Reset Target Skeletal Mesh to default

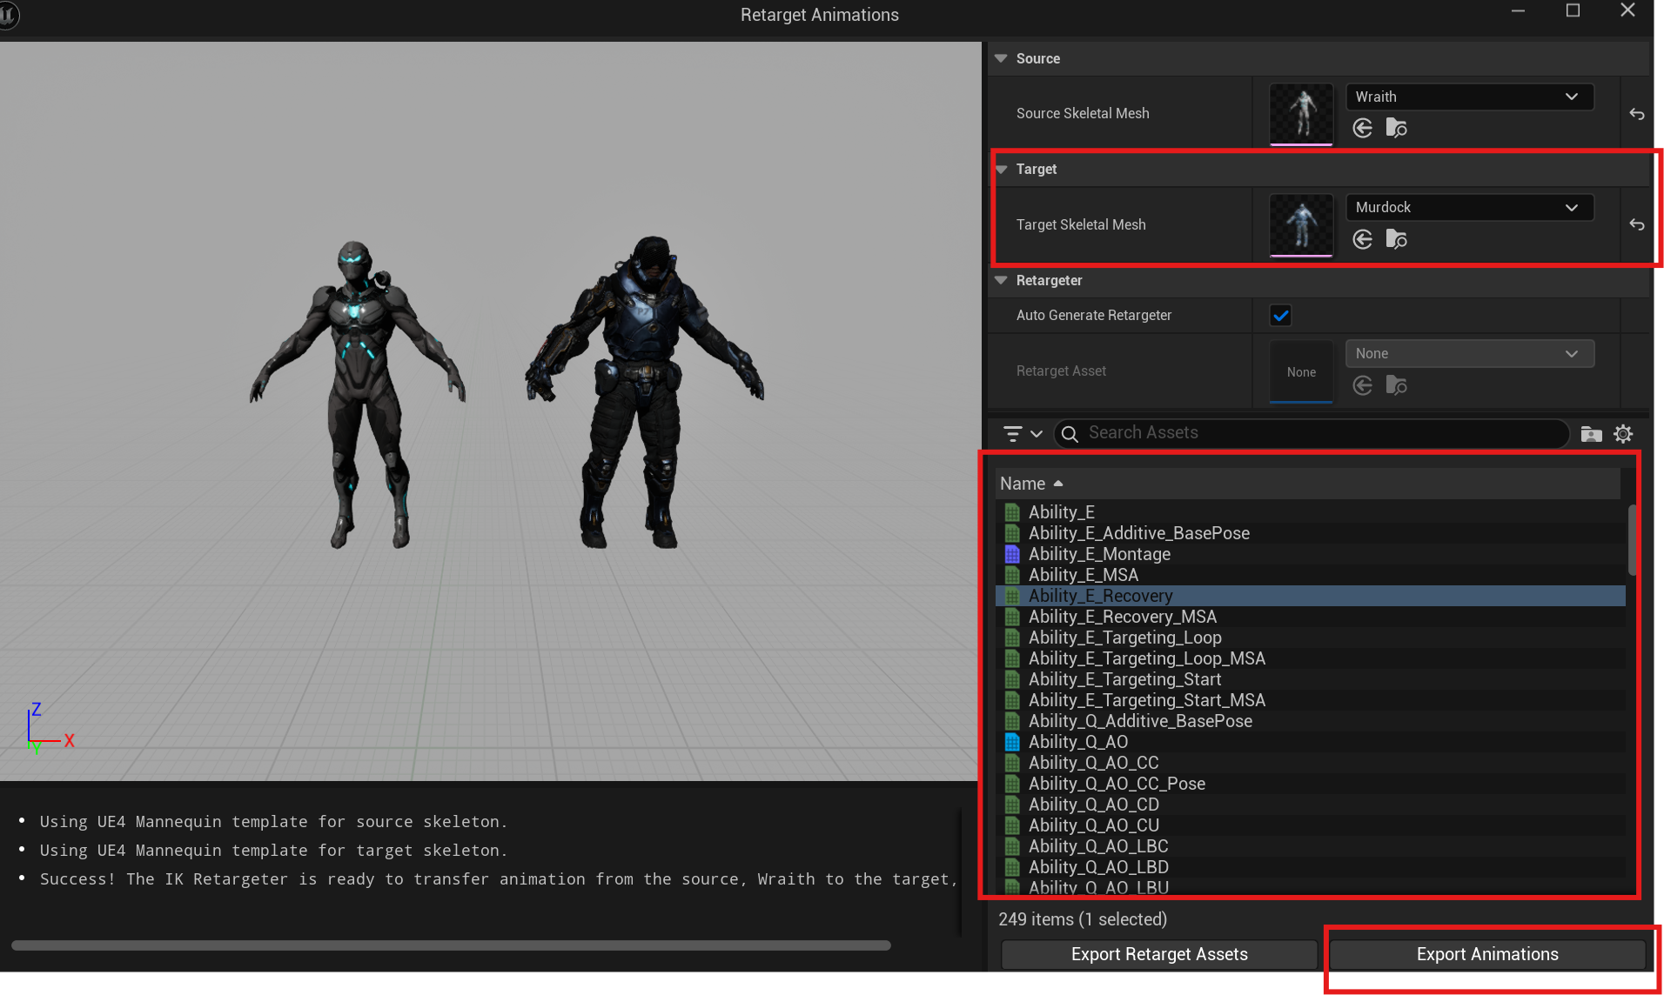[x=1637, y=224]
